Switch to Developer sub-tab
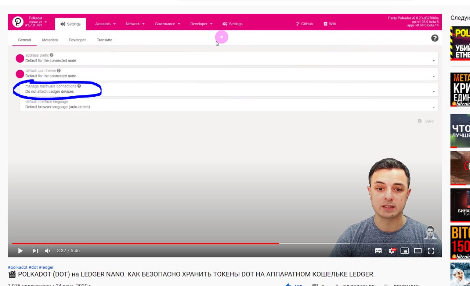470x286 pixels. pyautogui.click(x=77, y=40)
